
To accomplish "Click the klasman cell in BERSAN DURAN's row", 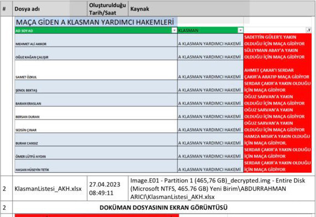I will coord(210,113).
